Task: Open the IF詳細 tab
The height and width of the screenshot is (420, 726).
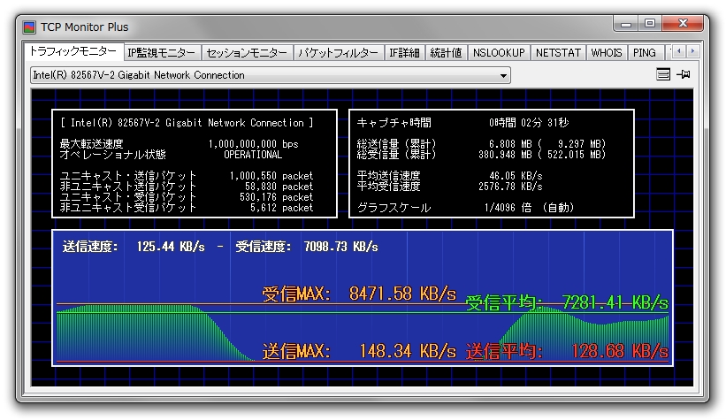Action: click(x=404, y=53)
